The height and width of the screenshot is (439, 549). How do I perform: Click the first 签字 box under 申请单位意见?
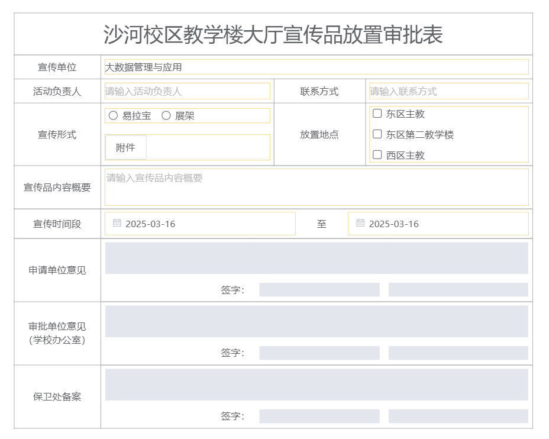pyautogui.click(x=319, y=290)
